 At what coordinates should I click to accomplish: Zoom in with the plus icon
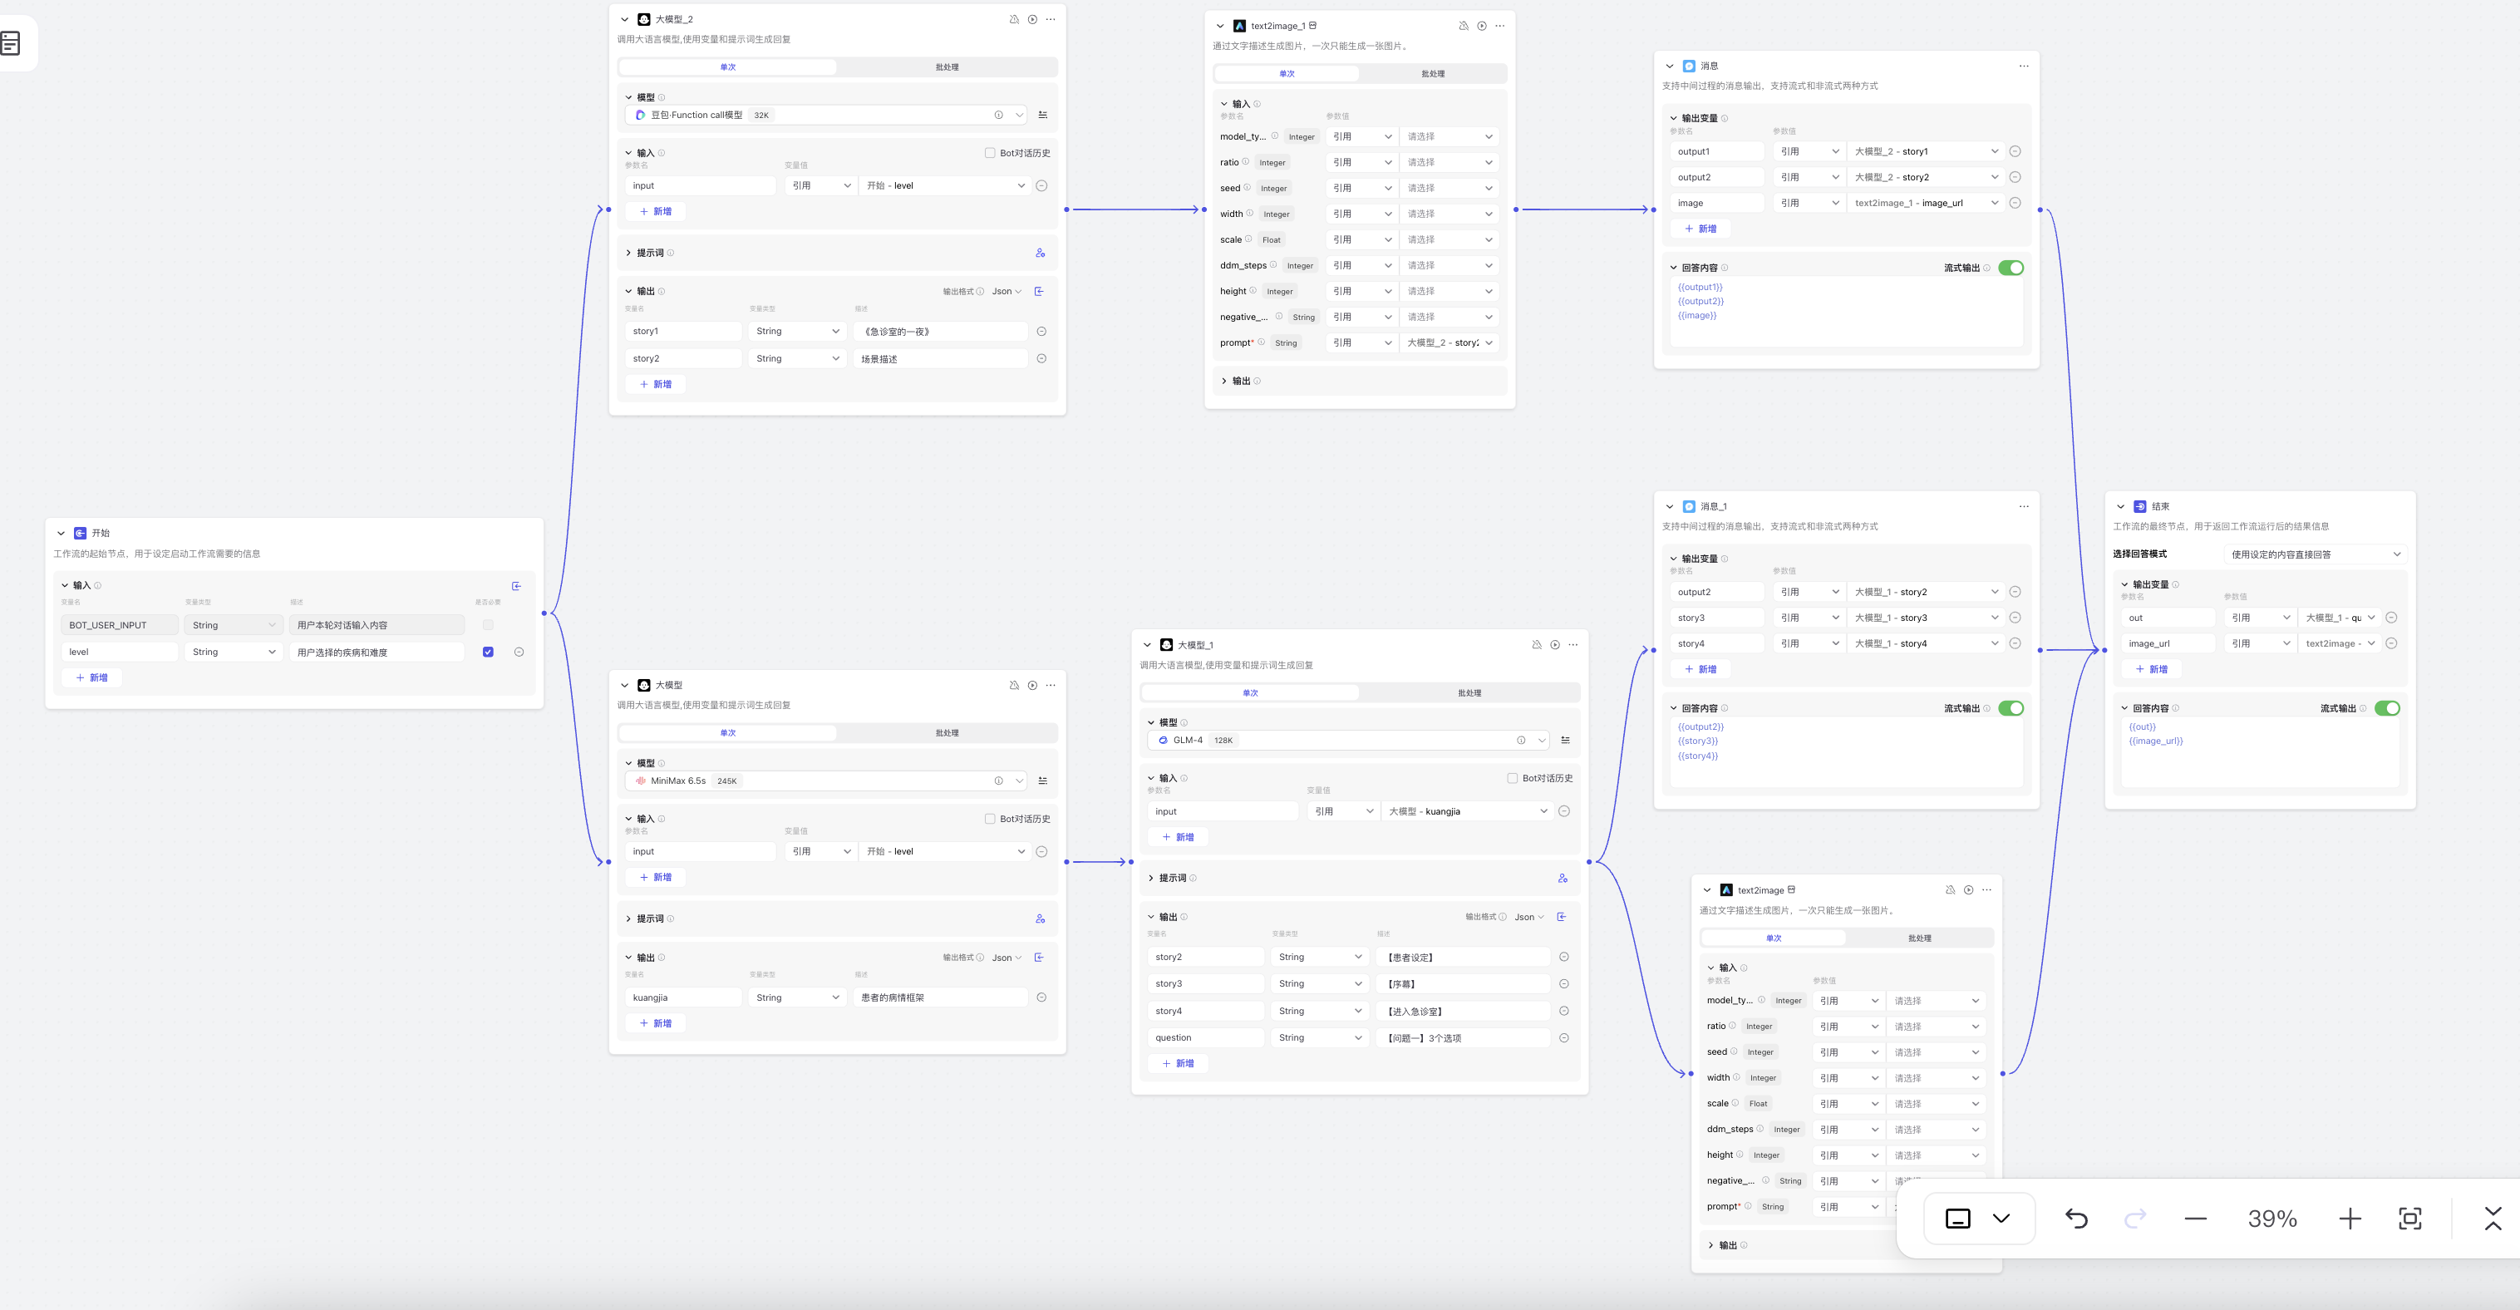[2350, 1218]
